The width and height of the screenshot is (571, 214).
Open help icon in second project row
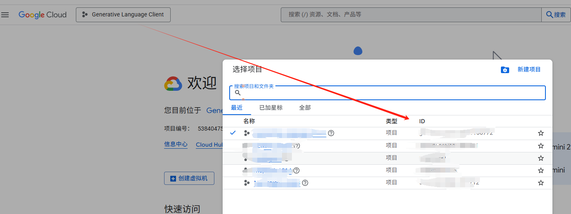click(x=297, y=145)
